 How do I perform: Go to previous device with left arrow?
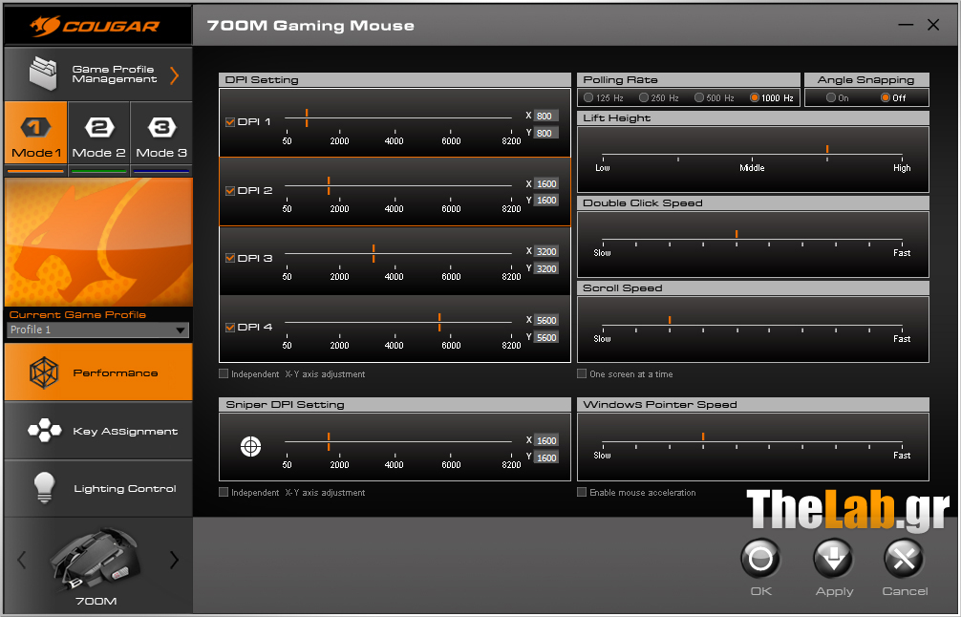22,560
